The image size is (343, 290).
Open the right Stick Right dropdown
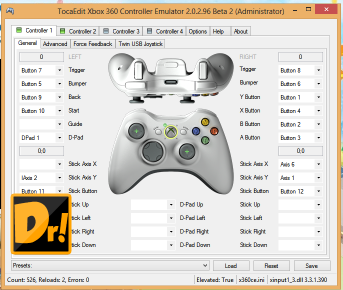tap(300, 231)
